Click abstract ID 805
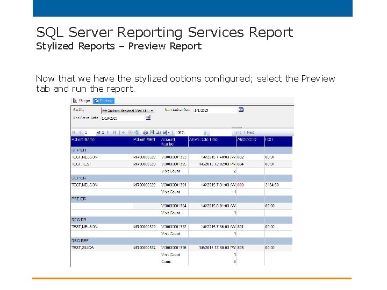This screenshot has width=387, height=290. tap(241, 248)
